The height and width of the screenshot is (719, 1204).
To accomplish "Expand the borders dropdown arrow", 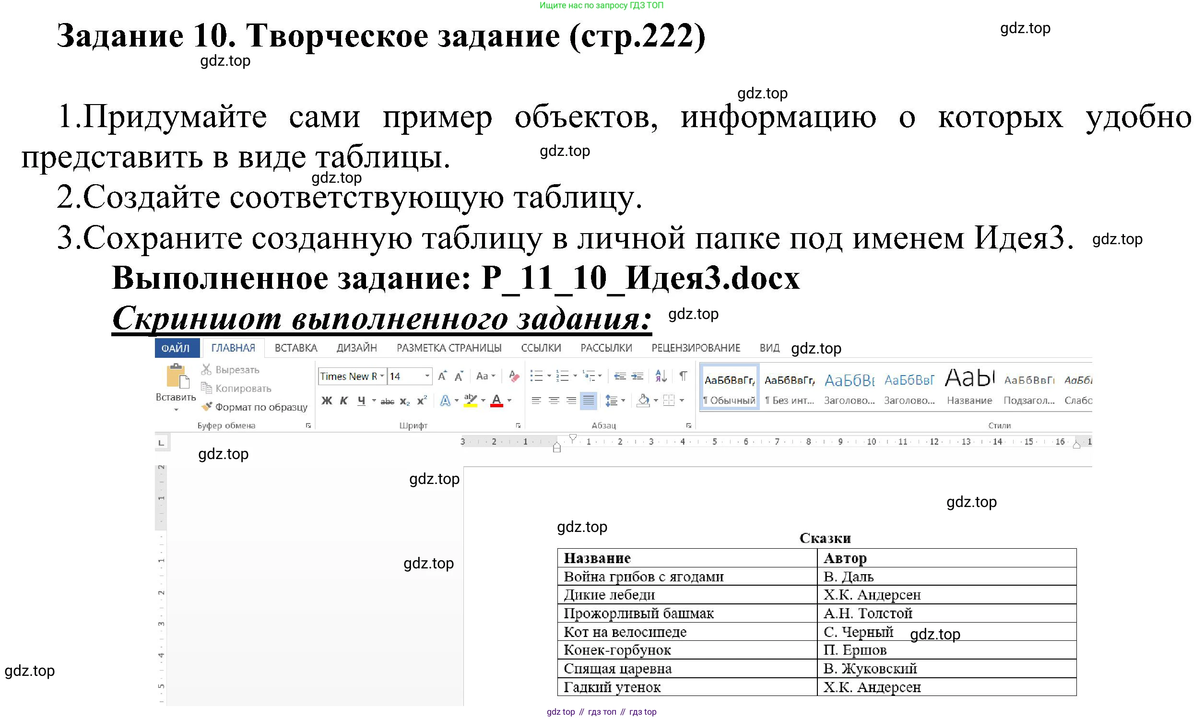I will click(x=682, y=401).
